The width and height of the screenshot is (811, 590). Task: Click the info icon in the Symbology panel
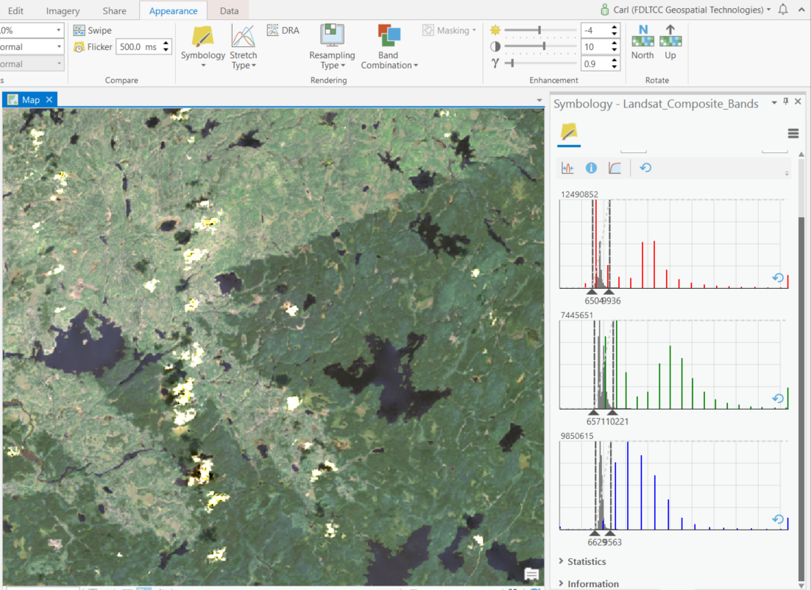tap(591, 167)
